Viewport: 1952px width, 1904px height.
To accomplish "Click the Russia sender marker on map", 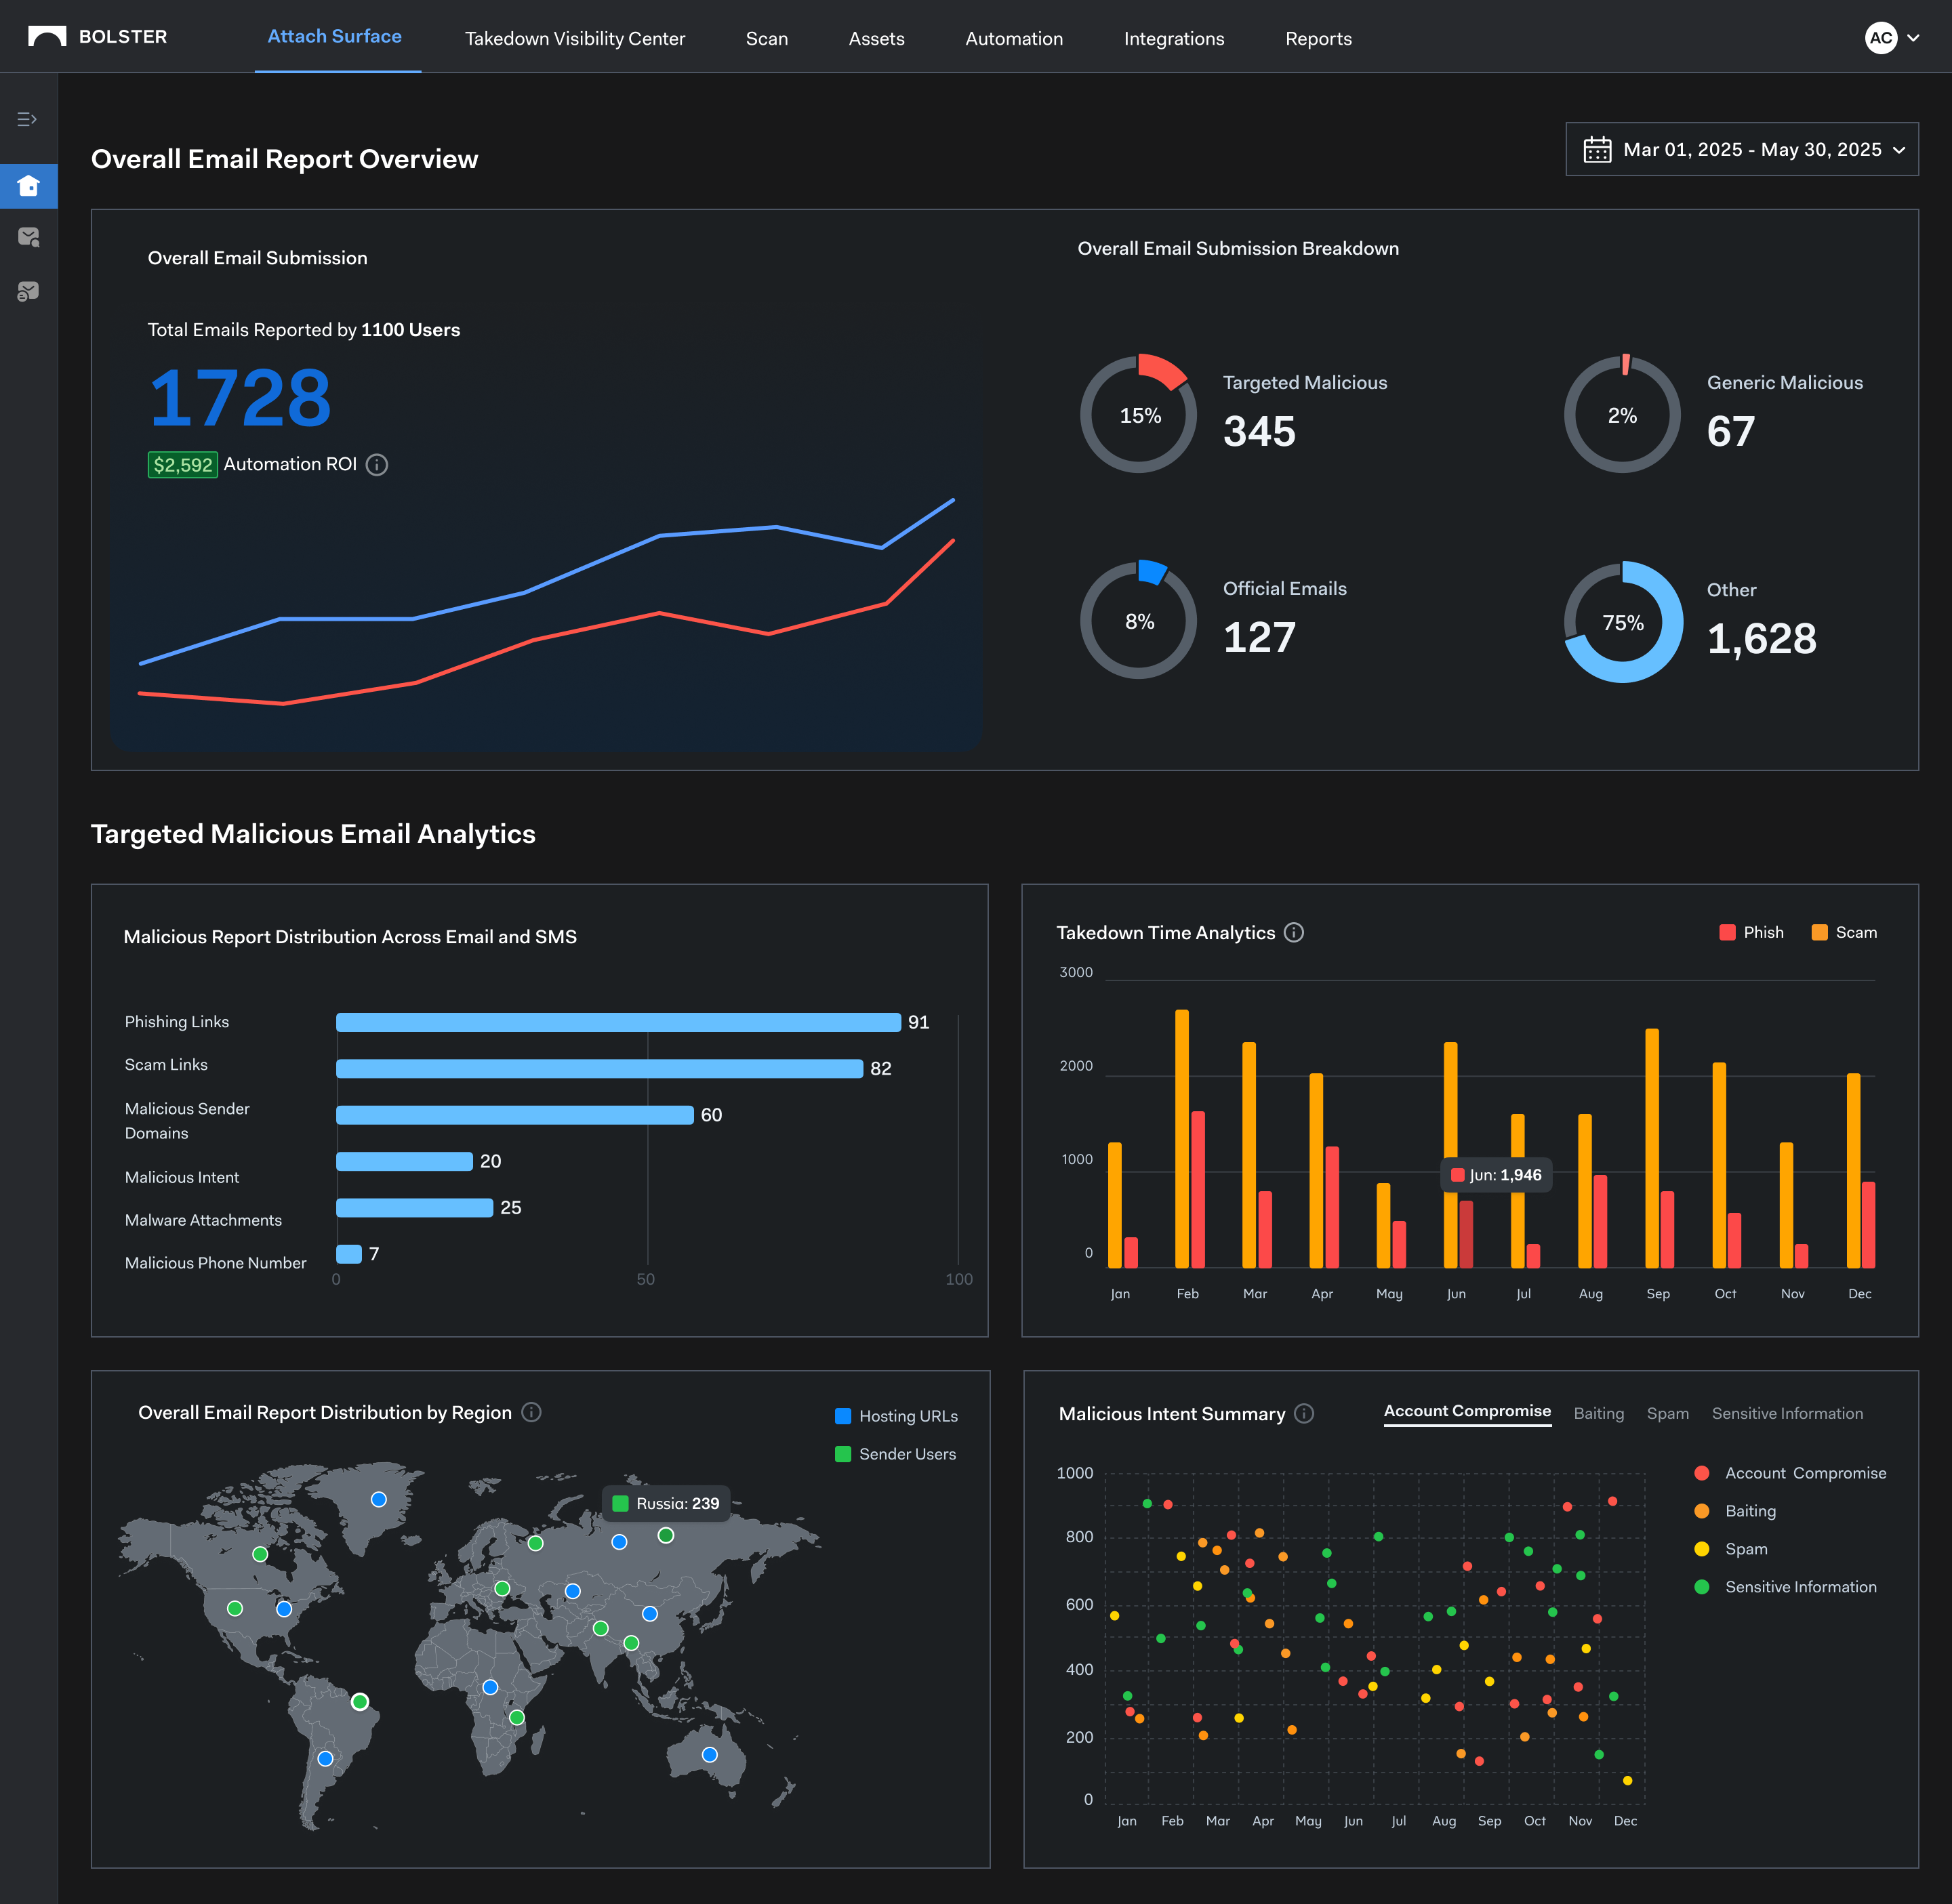I will [x=666, y=1535].
